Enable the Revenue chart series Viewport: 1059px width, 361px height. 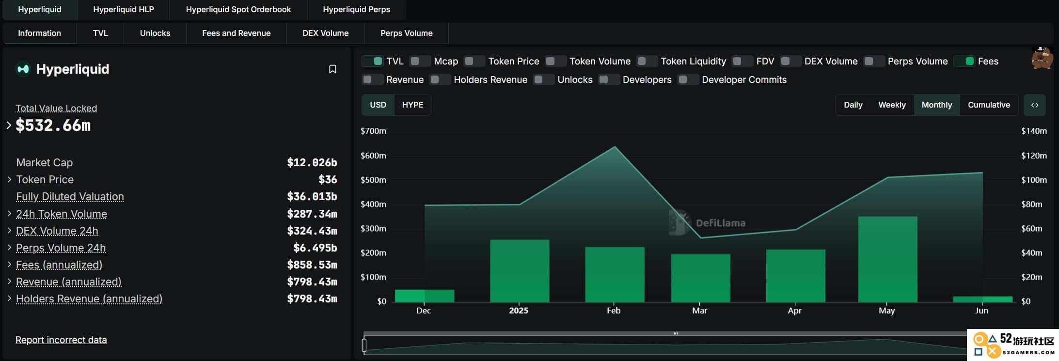pos(372,79)
